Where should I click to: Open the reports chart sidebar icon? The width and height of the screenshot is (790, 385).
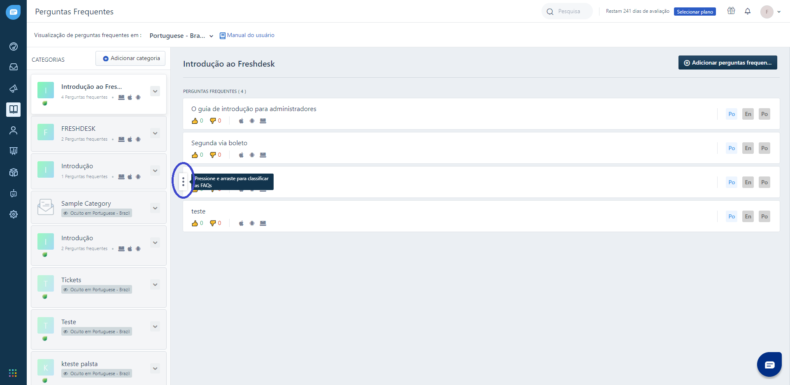[13, 151]
